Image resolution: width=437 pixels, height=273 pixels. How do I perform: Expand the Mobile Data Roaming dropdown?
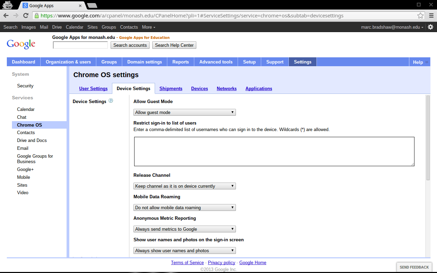[184, 207]
